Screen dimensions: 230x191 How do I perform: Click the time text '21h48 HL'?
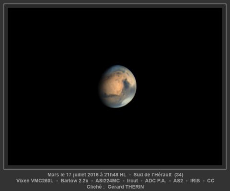pyautogui.click(x=115, y=175)
